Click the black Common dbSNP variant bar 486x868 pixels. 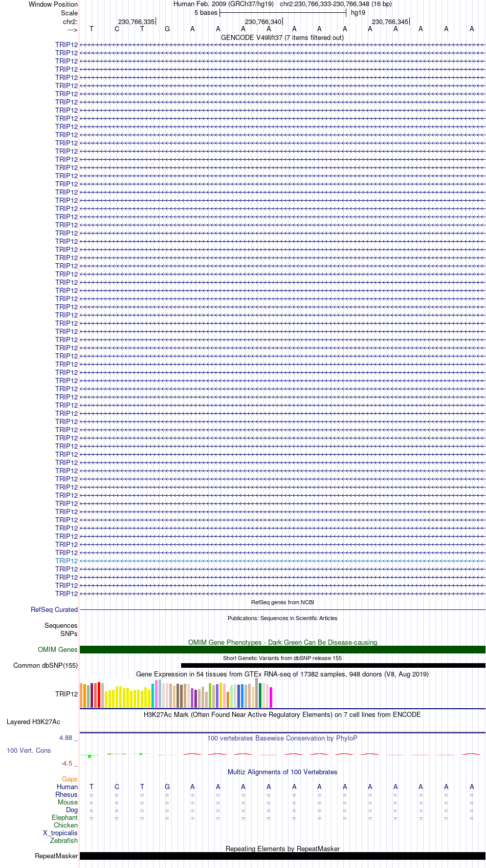pyautogui.click(x=333, y=665)
